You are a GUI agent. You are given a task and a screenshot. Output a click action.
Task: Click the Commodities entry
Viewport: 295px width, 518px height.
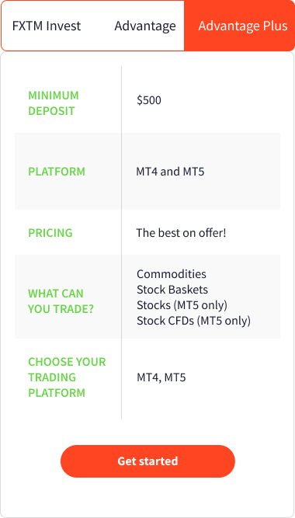[172, 274]
